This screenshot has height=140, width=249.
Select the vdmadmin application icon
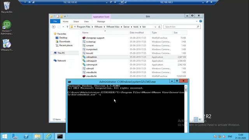[84, 57]
